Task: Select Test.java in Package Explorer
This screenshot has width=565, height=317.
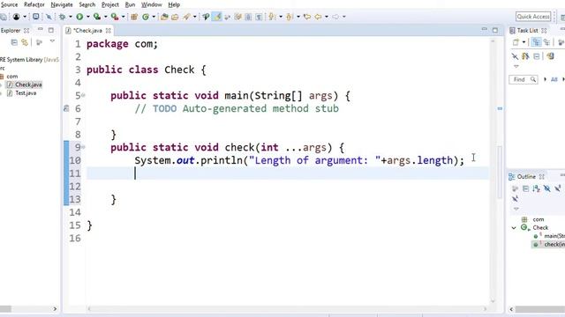Action: coord(26,93)
